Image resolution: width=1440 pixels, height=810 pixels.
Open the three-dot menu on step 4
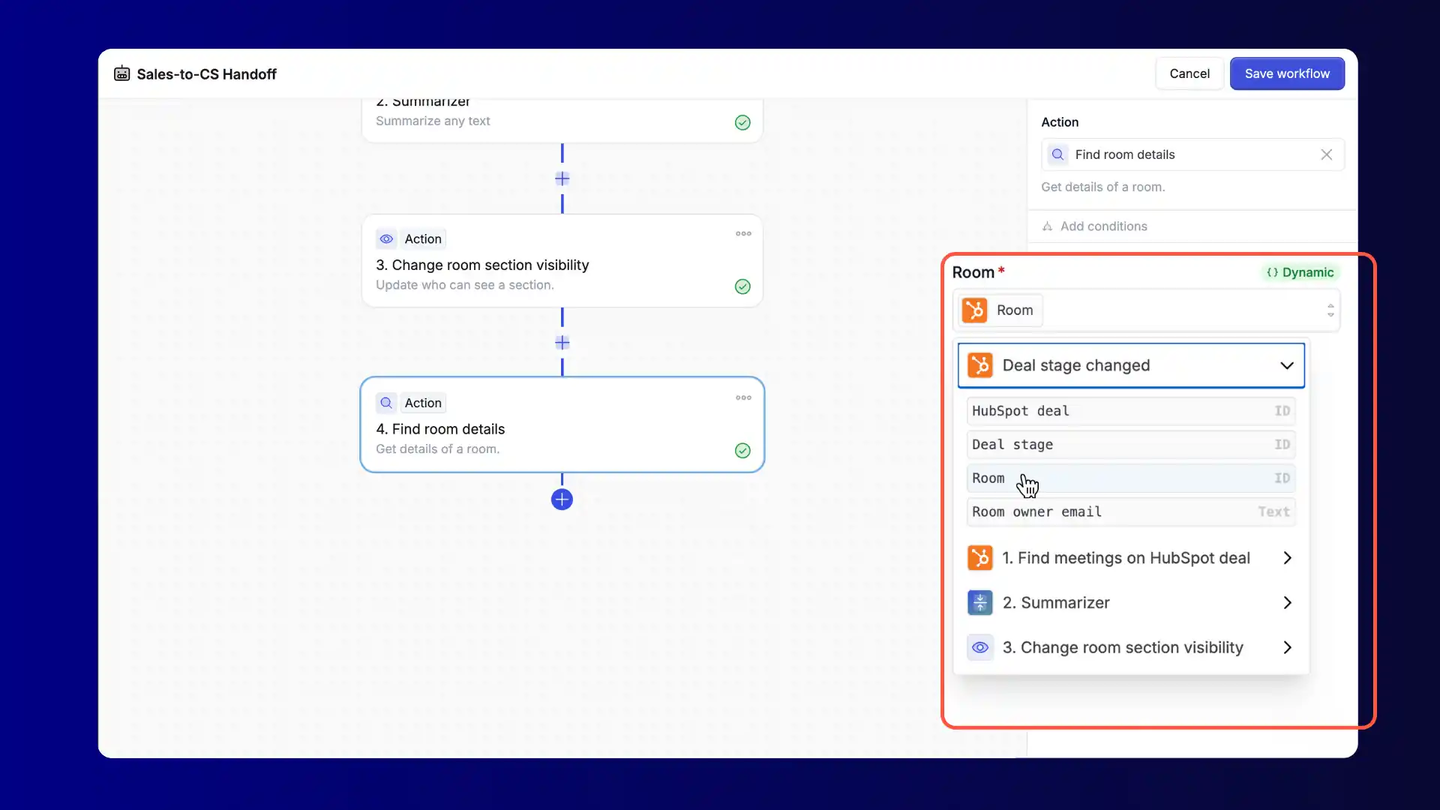(743, 398)
